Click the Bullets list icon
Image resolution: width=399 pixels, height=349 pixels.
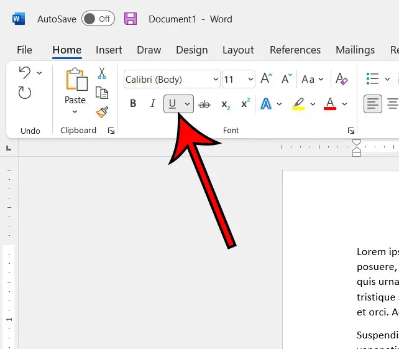[372, 78]
